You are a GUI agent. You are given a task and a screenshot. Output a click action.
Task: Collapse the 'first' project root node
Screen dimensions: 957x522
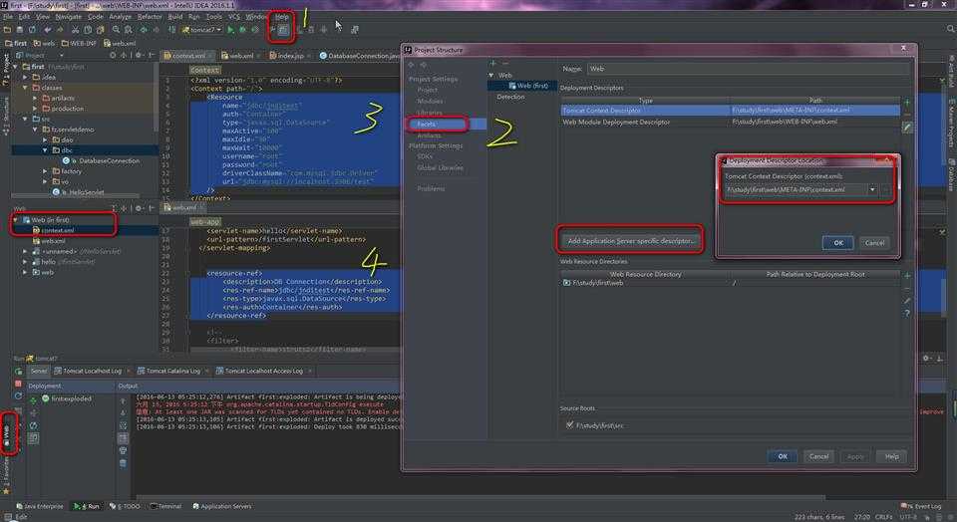16,67
